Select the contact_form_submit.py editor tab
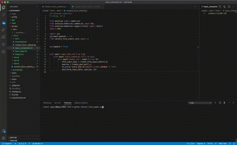This screenshot has height=145, width=237. (55, 7)
